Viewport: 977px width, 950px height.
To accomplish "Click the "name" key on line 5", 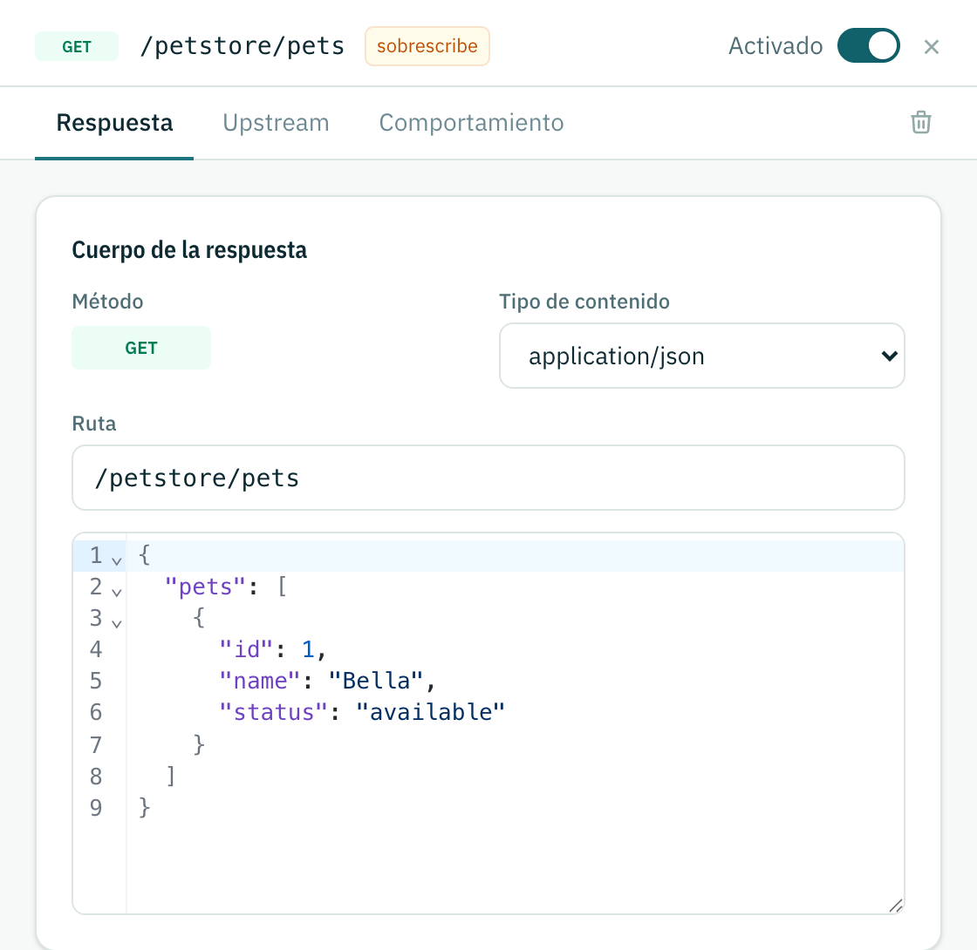I will 259,681.
